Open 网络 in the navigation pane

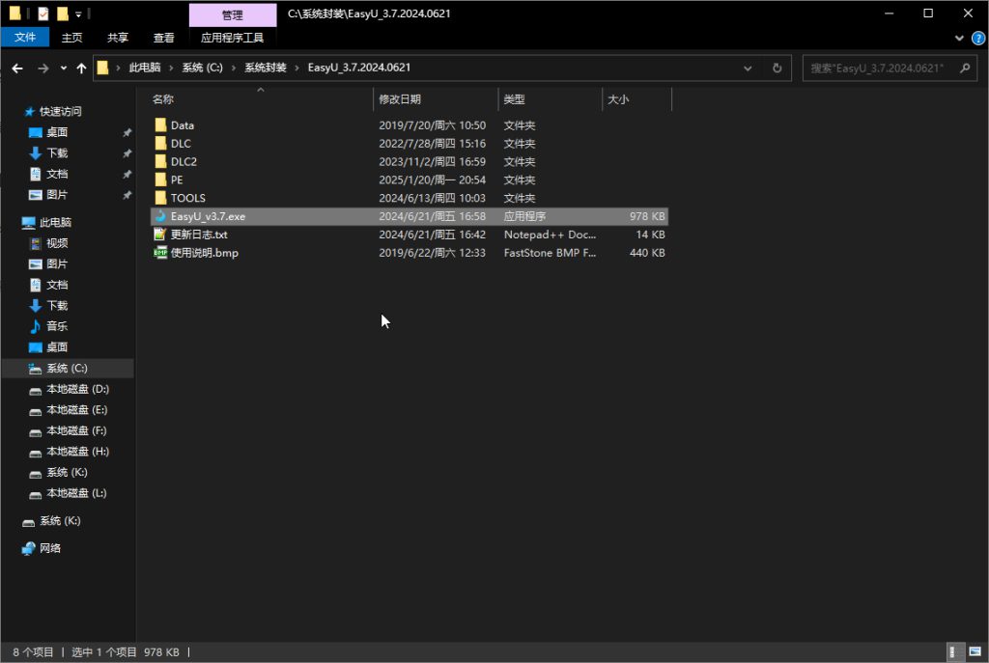(50, 548)
